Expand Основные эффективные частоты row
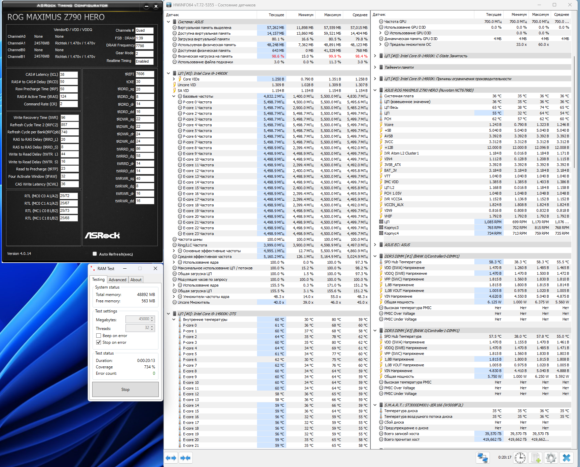580x467 pixels. pyautogui.click(x=174, y=251)
